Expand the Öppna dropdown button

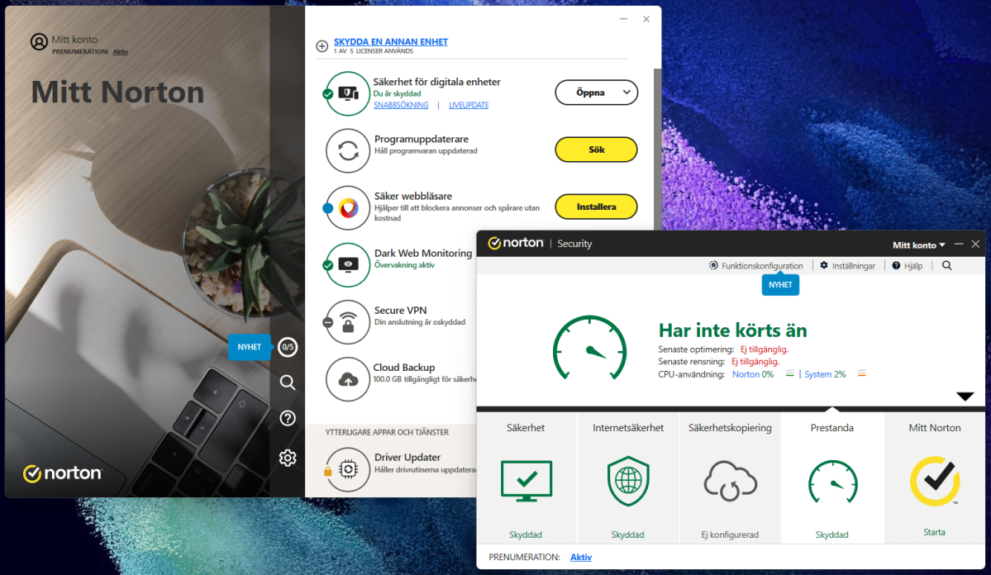point(626,93)
